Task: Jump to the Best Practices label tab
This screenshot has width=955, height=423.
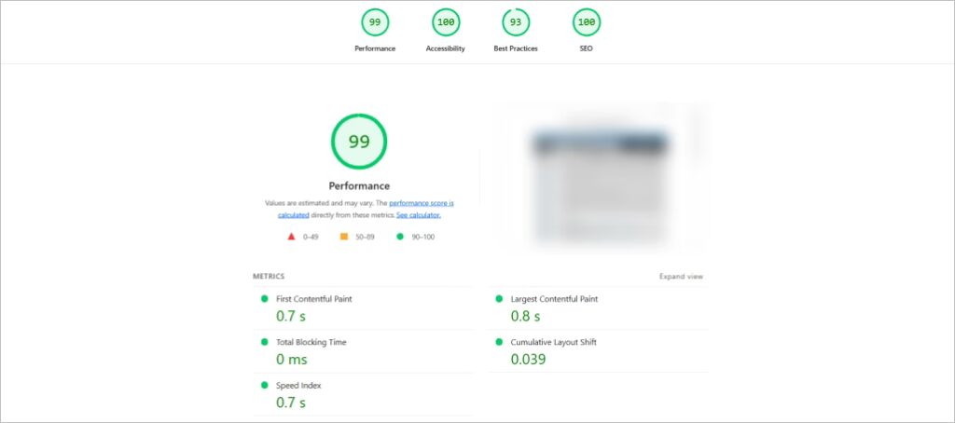Action: click(x=516, y=48)
